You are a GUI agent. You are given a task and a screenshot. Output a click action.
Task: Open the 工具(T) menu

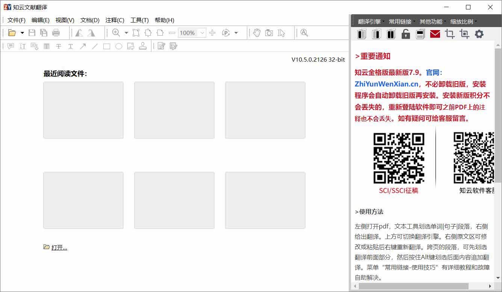(140, 20)
